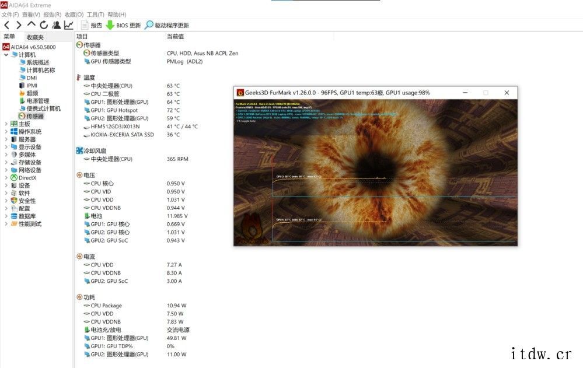Open the 帮助(H) menu
This screenshot has width=583, height=368.
point(117,15)
